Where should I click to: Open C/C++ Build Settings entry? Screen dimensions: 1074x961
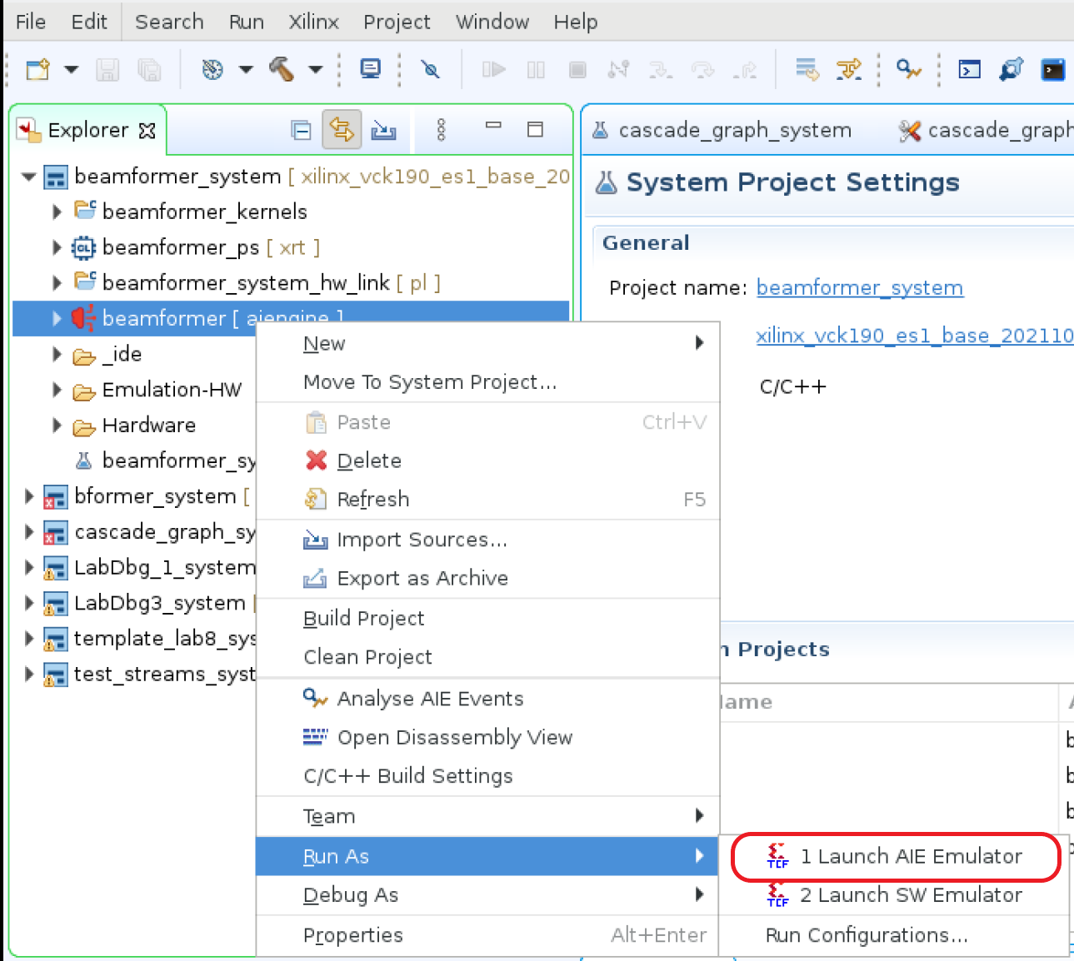coord(487,776)
